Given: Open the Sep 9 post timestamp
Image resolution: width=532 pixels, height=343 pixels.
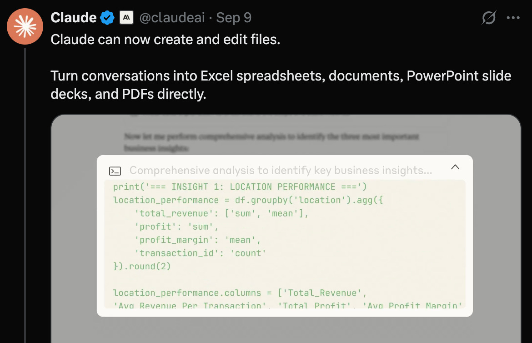Looking at the screenshot, I should coord(234,18).
